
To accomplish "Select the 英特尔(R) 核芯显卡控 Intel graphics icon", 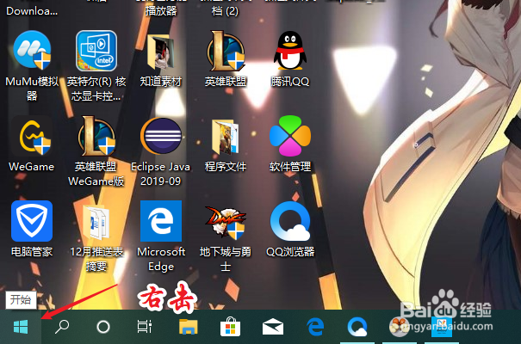I will pos(96,51).
